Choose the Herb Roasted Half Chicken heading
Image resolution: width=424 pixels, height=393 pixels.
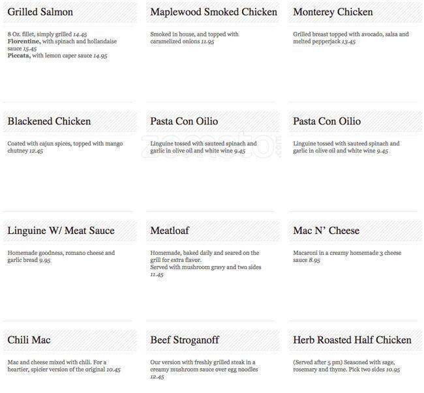click(352, 340)
